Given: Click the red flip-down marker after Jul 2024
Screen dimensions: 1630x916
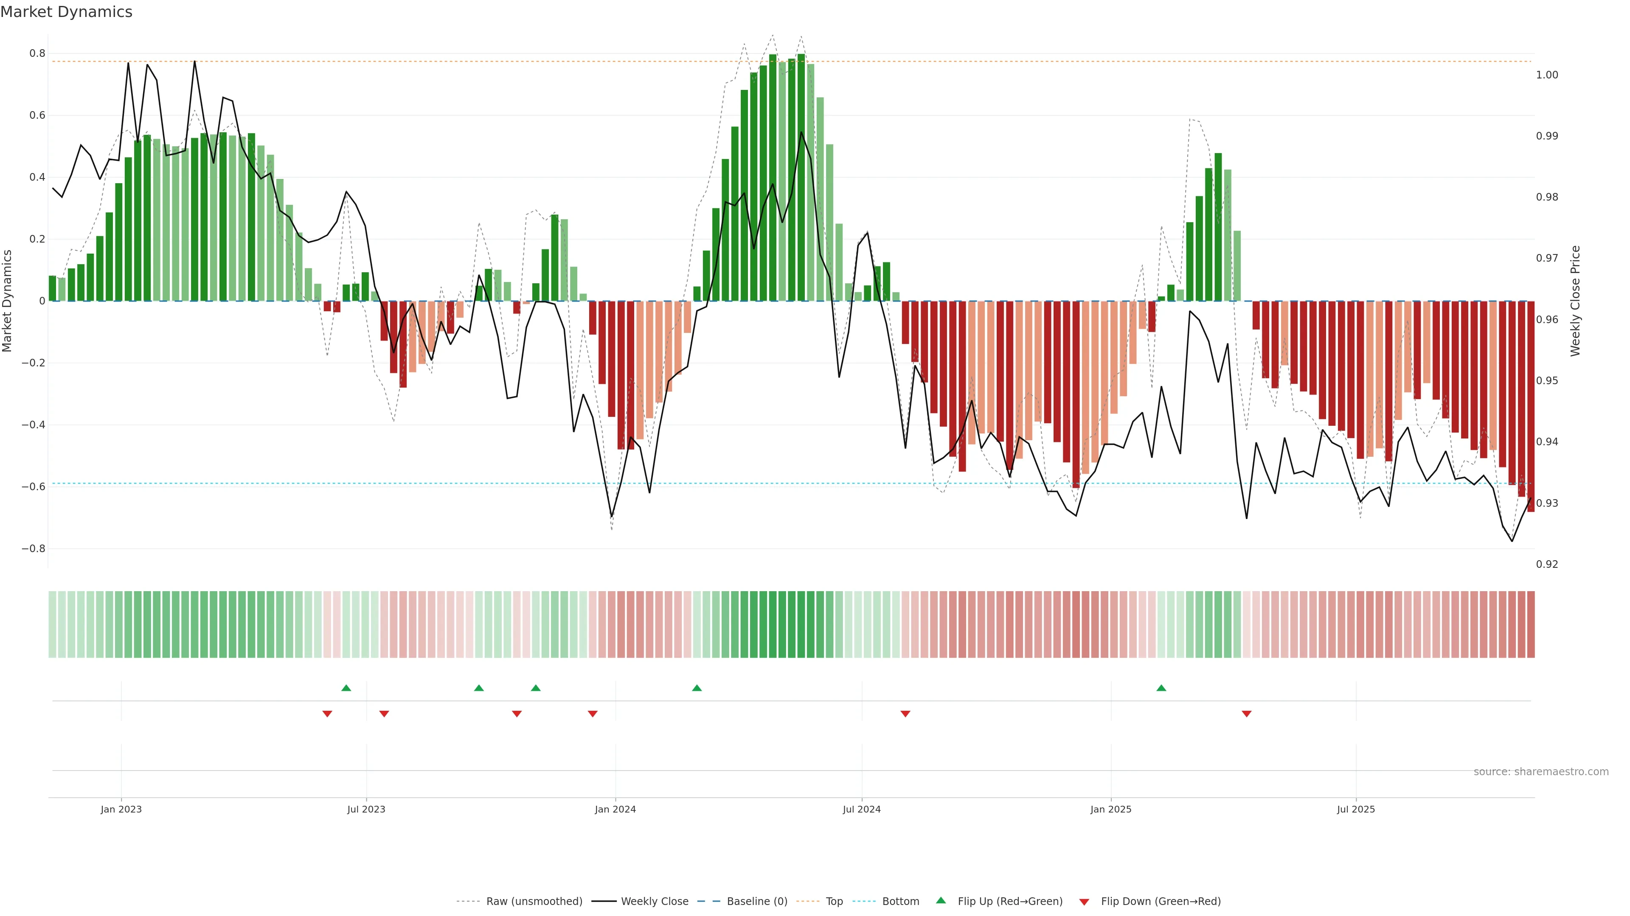Looking at the screenshot, I should pos(905,714).
